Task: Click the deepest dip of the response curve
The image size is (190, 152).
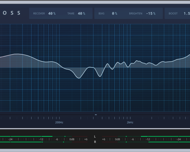Action: [x=79, y=78]
